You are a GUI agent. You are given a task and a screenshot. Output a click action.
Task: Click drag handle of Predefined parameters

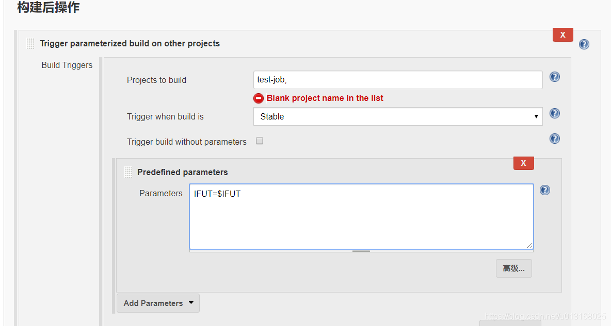pyautogui.click(x=128, y=172)
